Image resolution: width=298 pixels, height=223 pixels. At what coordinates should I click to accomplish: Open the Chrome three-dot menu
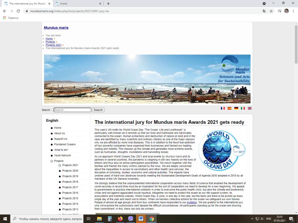(x=293, y=11)
